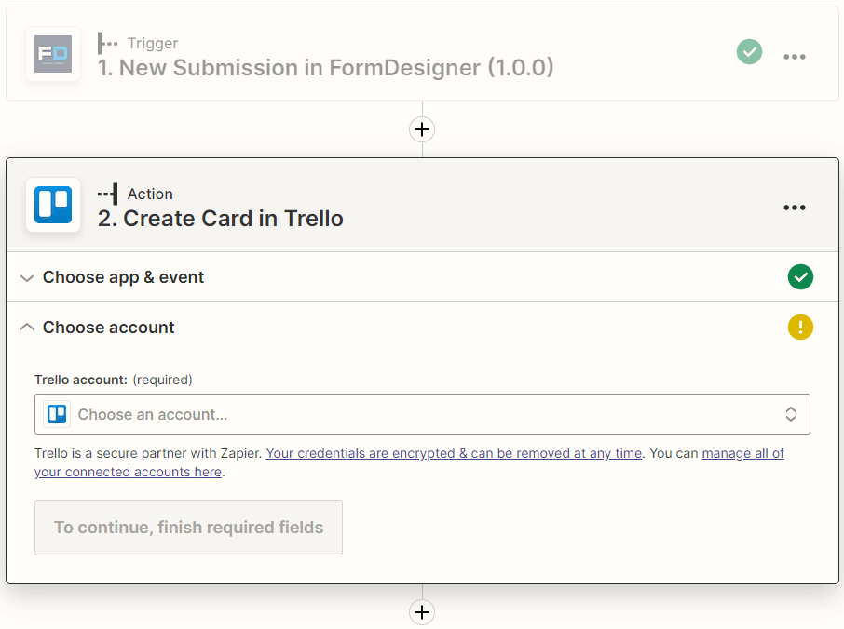Add a new step below Create Card
The image size is (844, 629).
point(422,612)
